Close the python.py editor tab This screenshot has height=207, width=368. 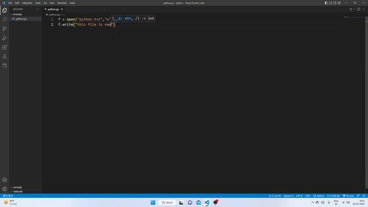point(62,9)
